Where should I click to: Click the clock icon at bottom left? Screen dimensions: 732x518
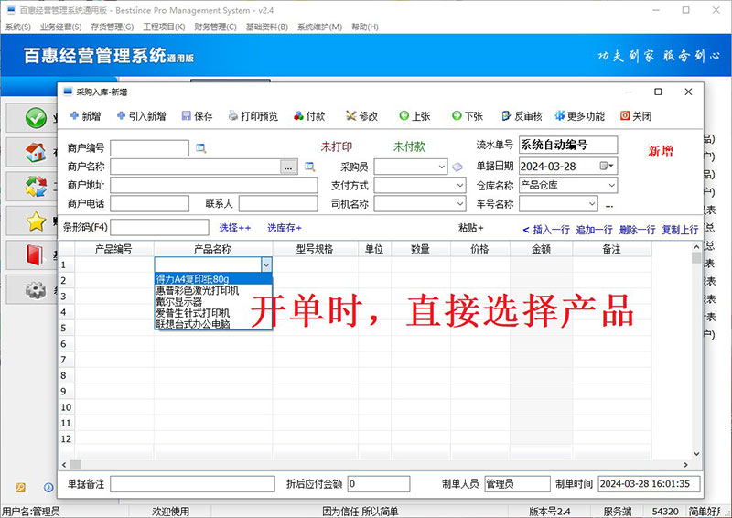pyautogui.click(x=48, y=488)
